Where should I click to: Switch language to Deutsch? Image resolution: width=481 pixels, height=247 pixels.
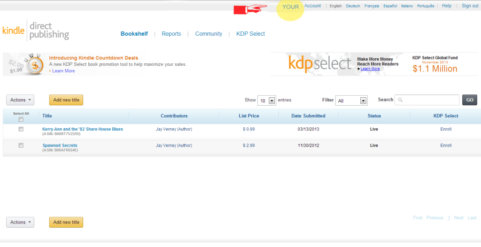coord(353,6)
